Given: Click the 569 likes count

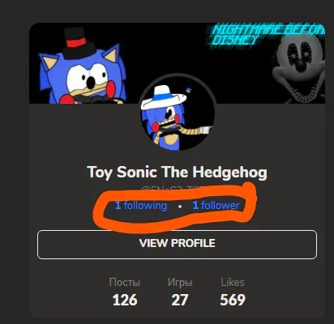Looking at the screenshot, I should 233,300.
